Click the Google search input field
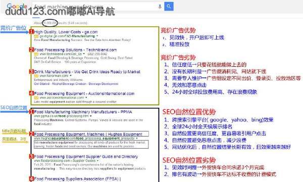The width and height of the screenshot is (303, 182). point(95,7)
